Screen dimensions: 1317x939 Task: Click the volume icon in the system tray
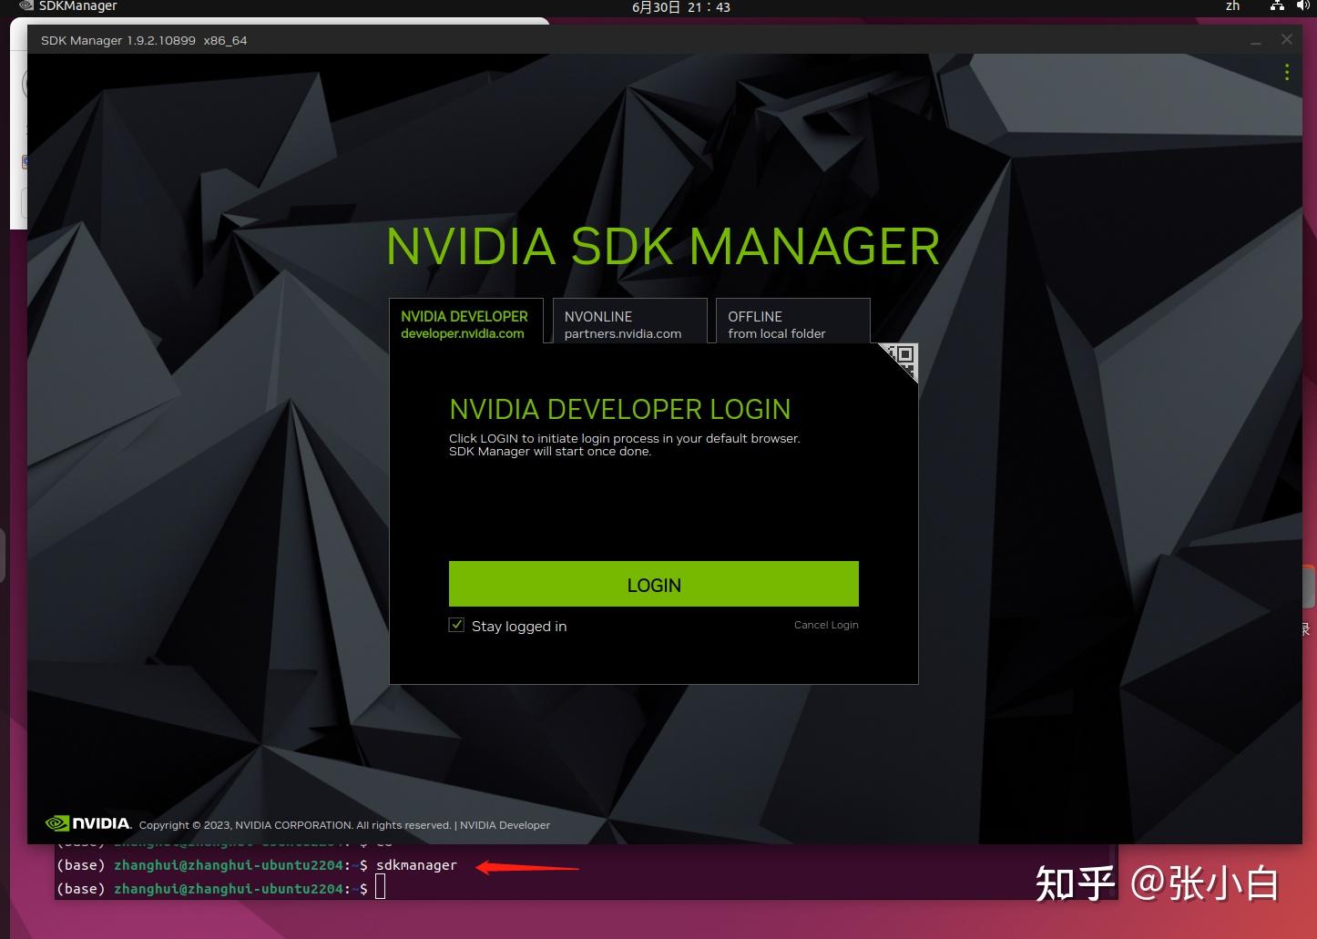(1303, 6)
